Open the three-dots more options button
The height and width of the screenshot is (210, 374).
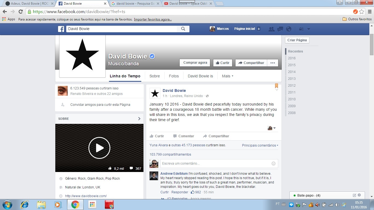coord(272,63)
